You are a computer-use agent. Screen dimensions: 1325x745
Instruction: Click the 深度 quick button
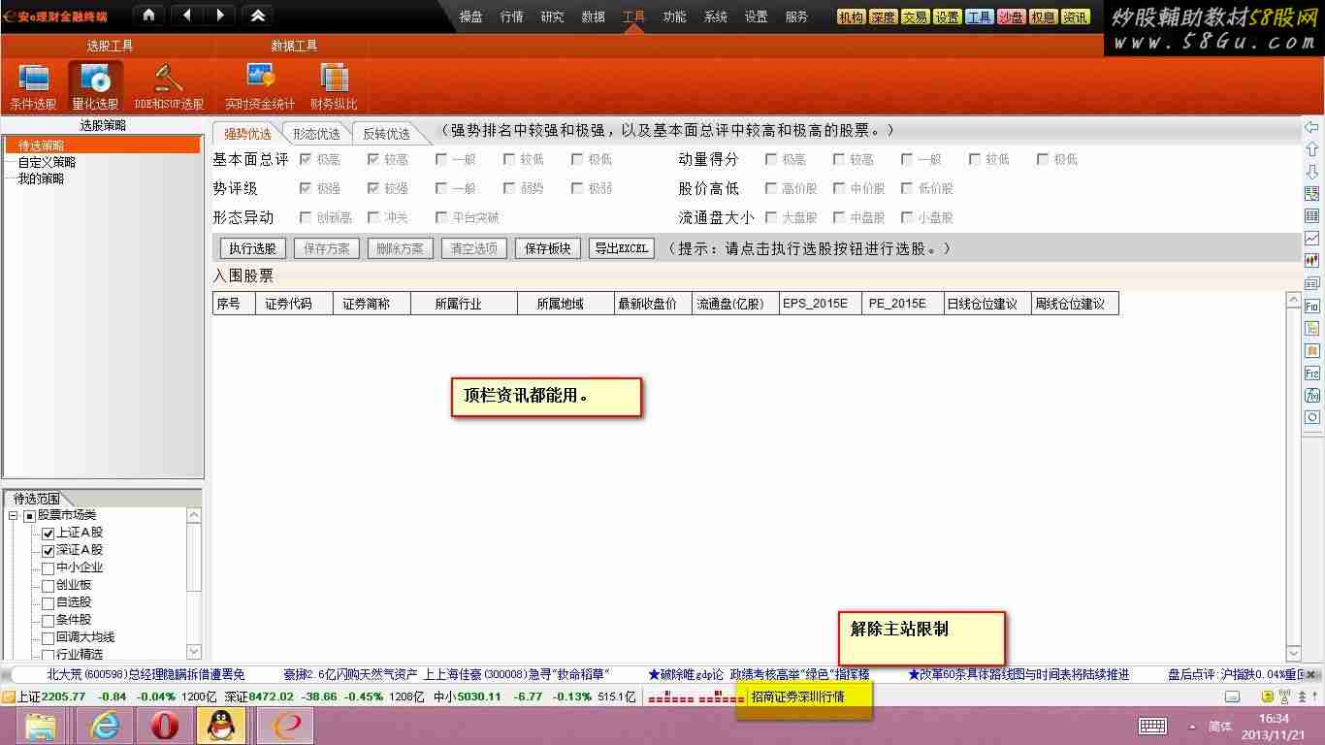point(883,17)
